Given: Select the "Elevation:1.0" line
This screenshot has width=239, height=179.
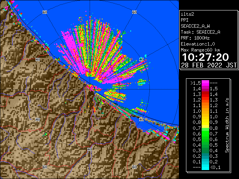Looking at the screenshot, I should 198,44.
